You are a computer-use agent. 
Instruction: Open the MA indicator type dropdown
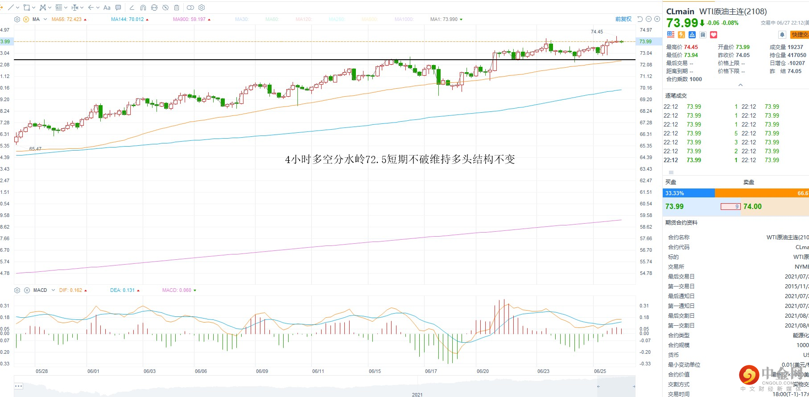[x=45, y=19]
